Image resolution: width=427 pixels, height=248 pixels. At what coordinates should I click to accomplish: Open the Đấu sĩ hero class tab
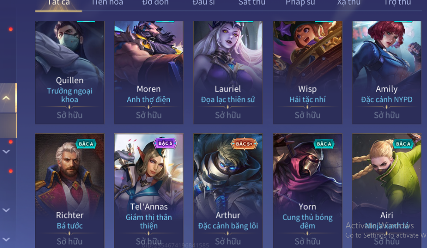(204, 3)
